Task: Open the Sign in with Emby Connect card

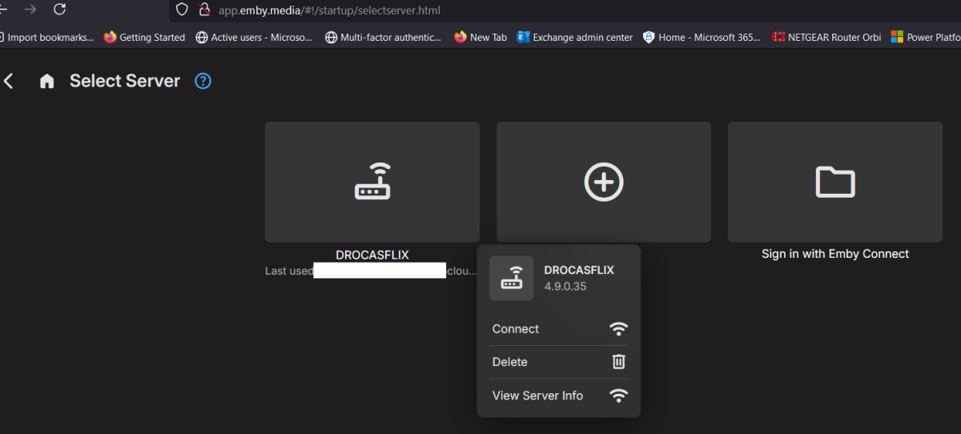Action: coord(835,182)
